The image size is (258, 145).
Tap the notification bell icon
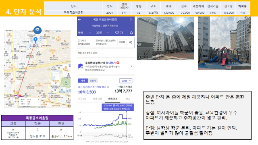pyautogui.click(x=131, y=33)
